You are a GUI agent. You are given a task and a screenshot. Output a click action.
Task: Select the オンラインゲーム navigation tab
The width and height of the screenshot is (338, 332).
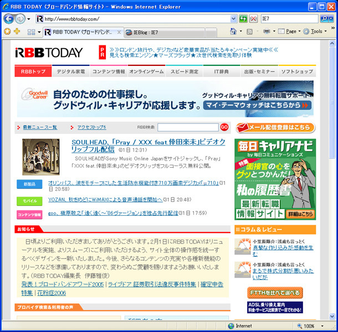(x=146, y=71)
